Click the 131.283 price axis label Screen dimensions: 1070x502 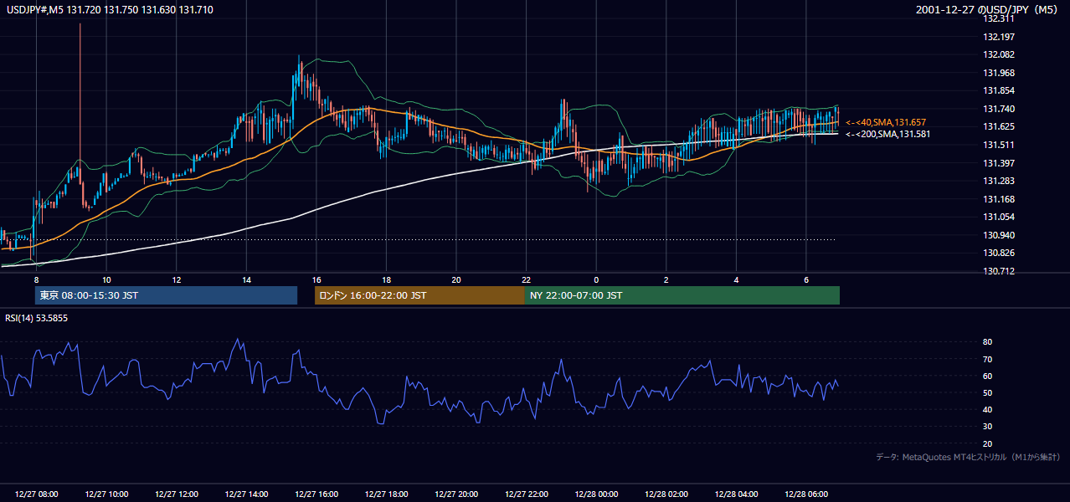tap(1001, 181)
